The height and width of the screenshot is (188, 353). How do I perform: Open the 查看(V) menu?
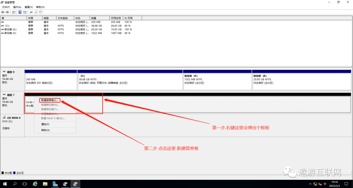point(28,7)
